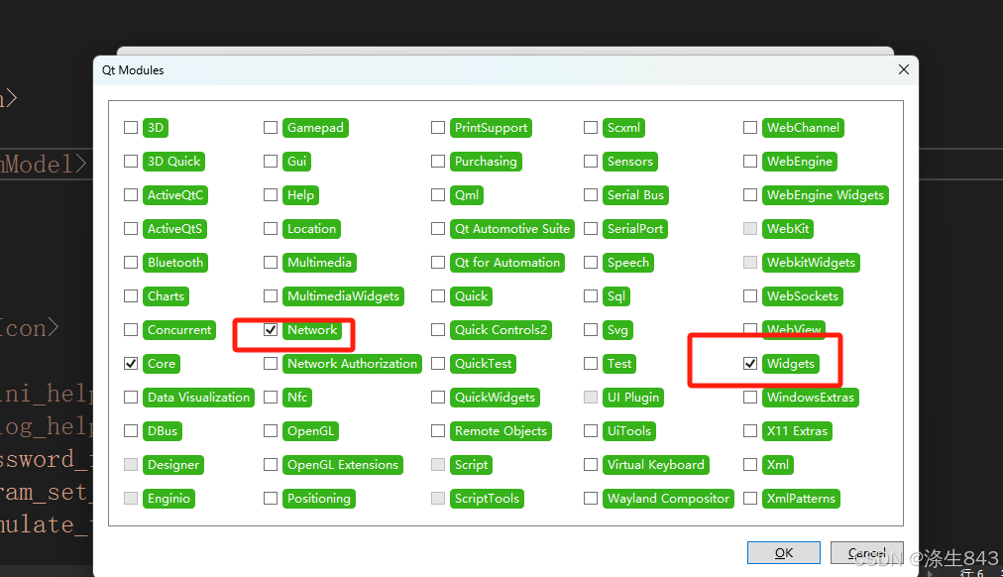The image size is (1003, 577).
Task: Enable the Xml module checkbox
Action: point(750,464)
